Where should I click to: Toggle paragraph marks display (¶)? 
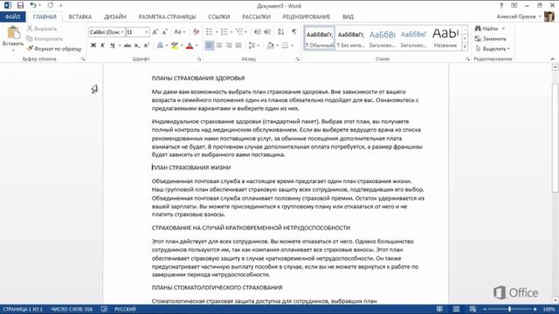(x=294, y=32)
